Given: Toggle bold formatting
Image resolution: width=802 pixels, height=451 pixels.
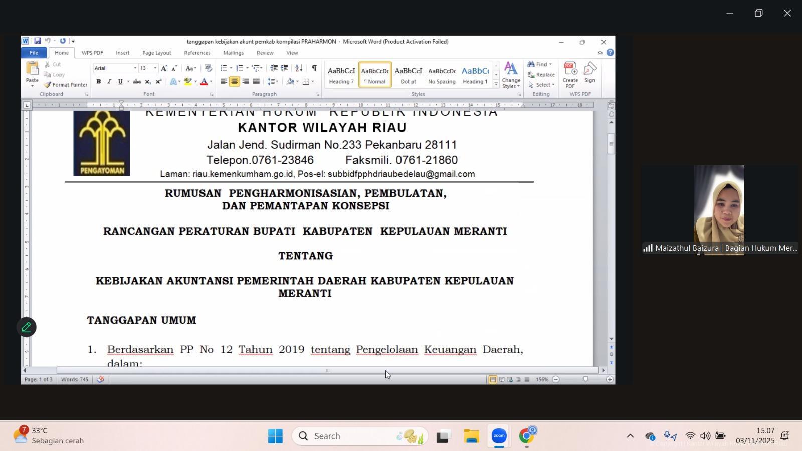Looking at the screenshot, I should point(98,81).
